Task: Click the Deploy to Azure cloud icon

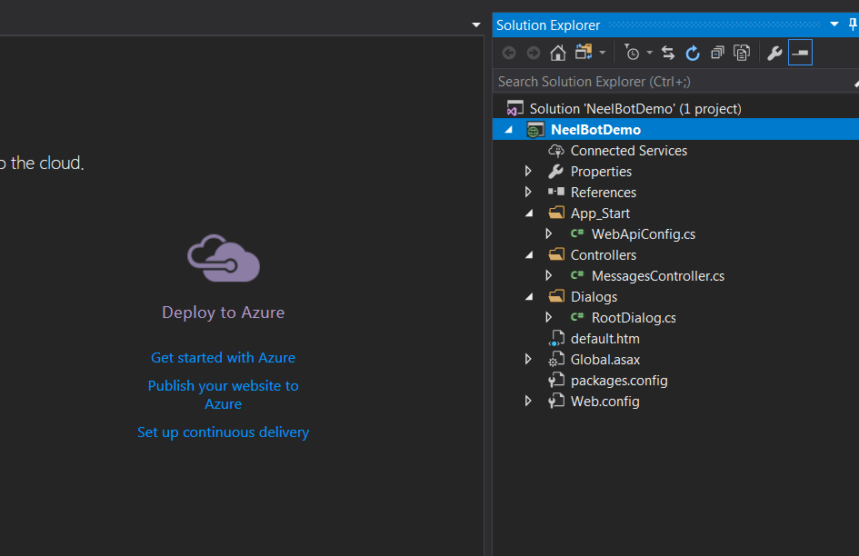Action: (224, 259)
